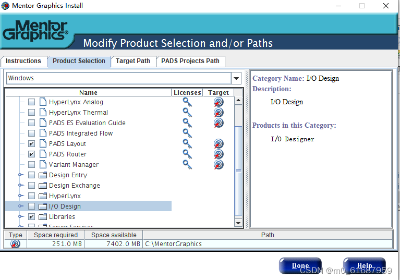
Task: Expand the Design Exchange tree node
Action: click(x=21, y=186)
